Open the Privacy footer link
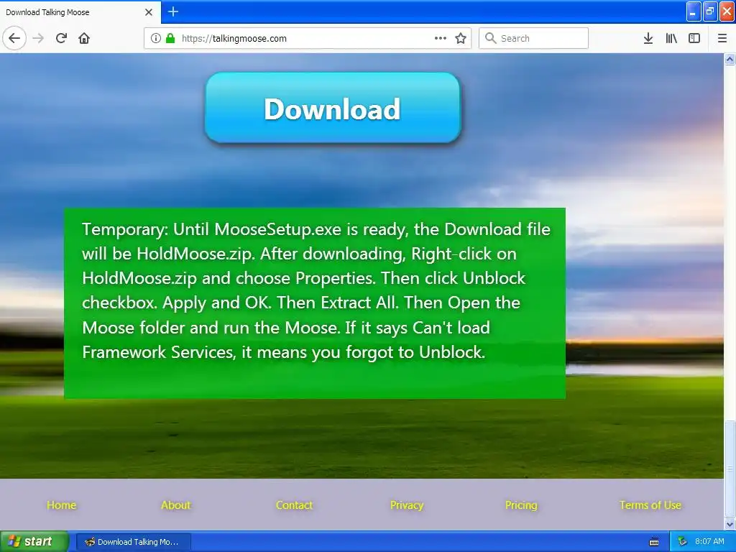This screenshot has height=552, width=736. [x=407, y=505]
